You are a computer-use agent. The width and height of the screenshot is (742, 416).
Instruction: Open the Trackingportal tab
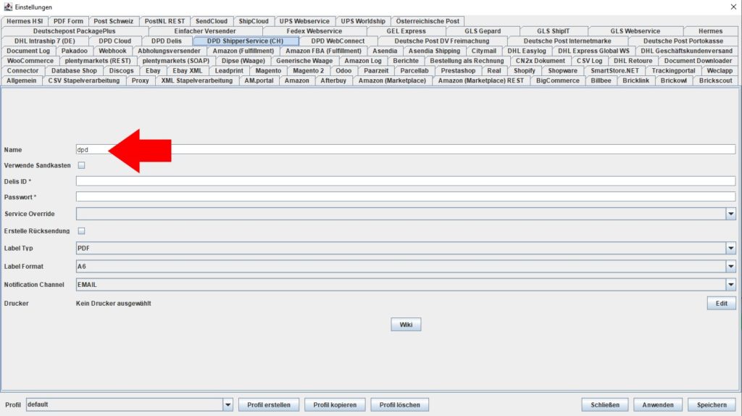tap(673, 71)
